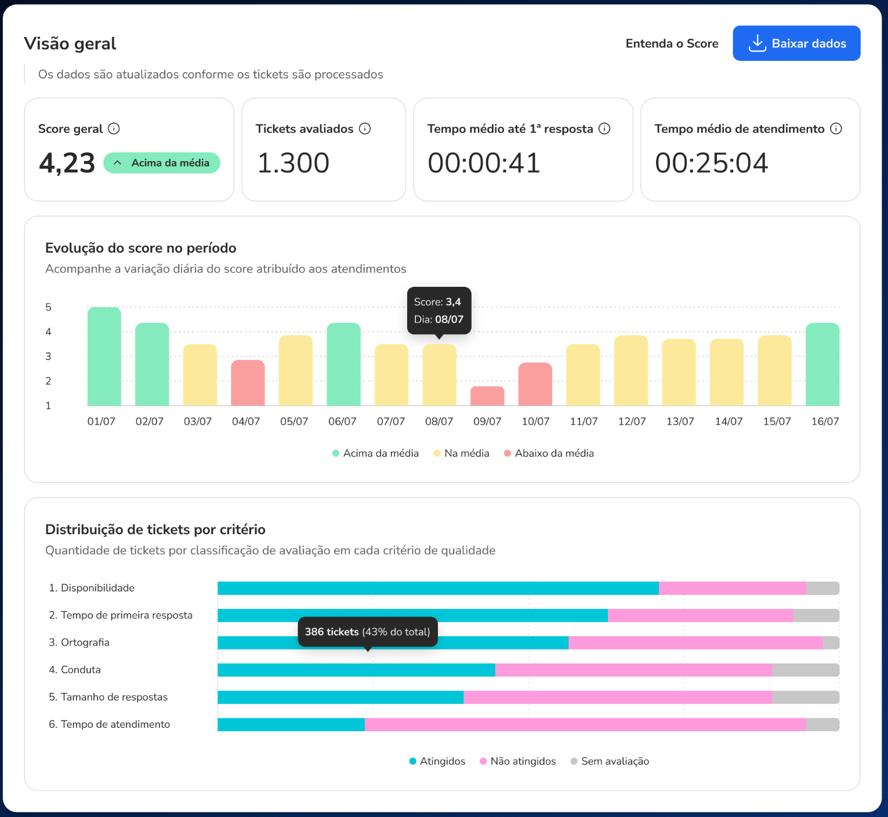Click the cyan segment of Disponibilidade bar
888x817 pixels.
pos(438,588)
